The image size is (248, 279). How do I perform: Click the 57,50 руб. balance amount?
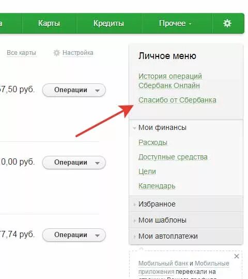pos(17,90)
